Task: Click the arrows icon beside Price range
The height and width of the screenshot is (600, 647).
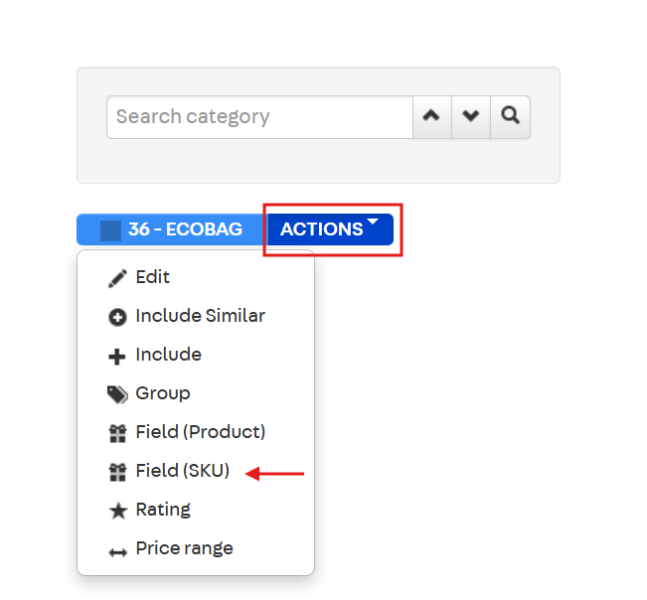Action: coord(117,550)
